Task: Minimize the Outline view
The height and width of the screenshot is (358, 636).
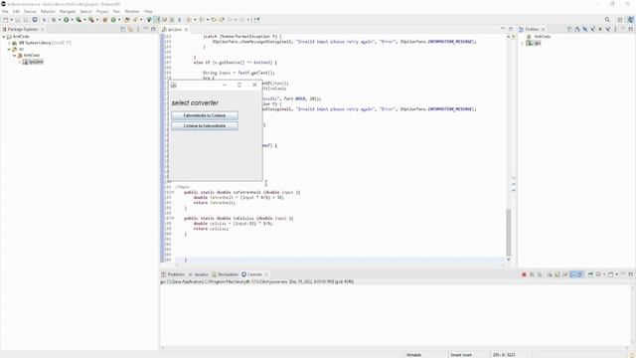Action: pyautogui.click(x=623, y=29)
